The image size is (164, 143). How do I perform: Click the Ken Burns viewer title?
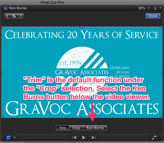pos(18,8)
